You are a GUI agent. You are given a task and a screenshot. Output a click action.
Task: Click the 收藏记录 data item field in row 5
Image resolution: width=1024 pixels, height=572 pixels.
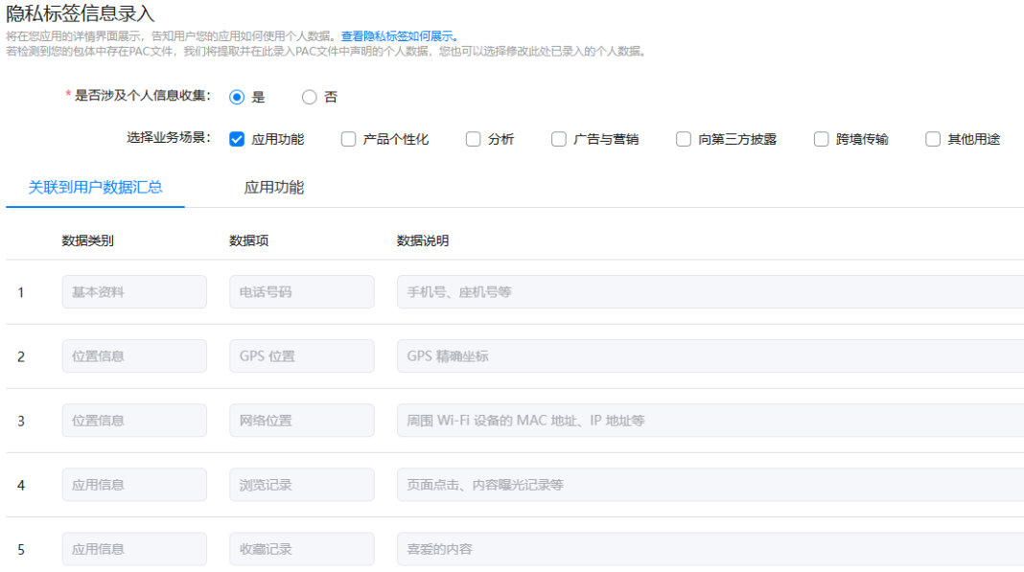pyautogui.click(x=301, y=548)
